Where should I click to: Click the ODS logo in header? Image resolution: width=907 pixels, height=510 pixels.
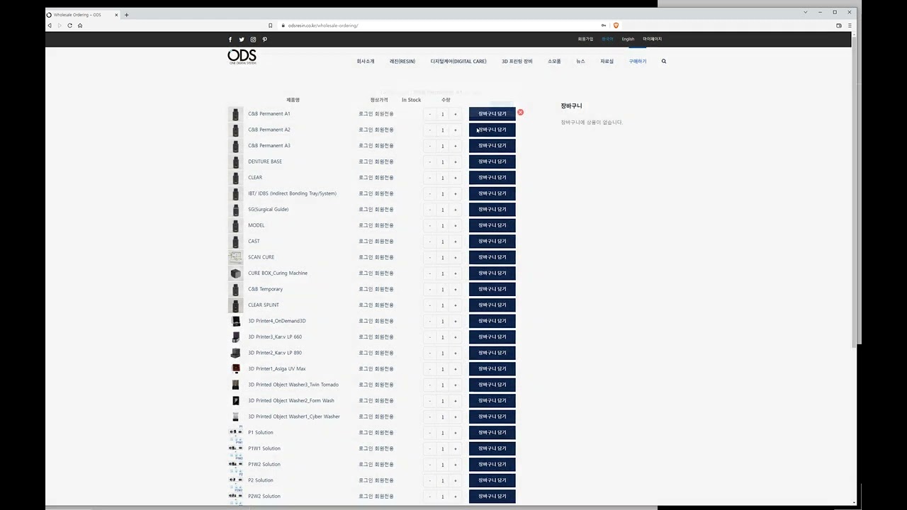242,57
